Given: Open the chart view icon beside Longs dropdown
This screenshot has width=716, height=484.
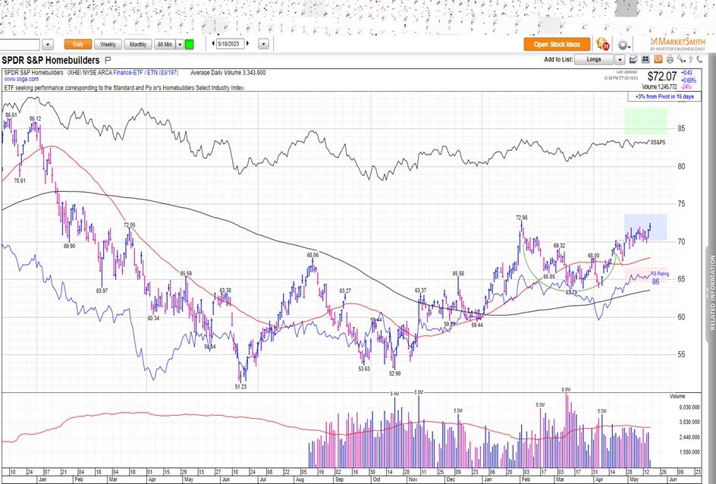Looking at the screenshot, I should 633,59.
